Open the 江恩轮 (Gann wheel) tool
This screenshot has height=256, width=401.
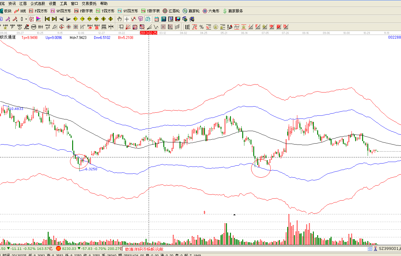[171, 11]
